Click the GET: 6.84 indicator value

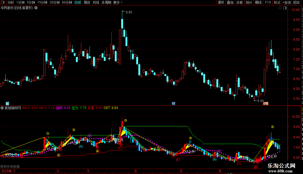click(111, 108)
